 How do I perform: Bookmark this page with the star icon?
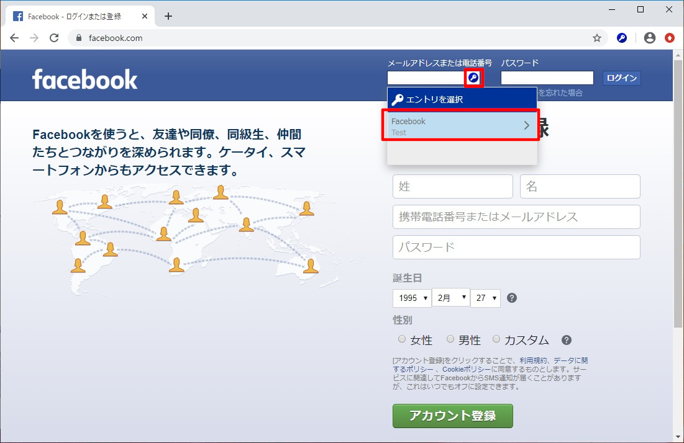pos(597,38)
